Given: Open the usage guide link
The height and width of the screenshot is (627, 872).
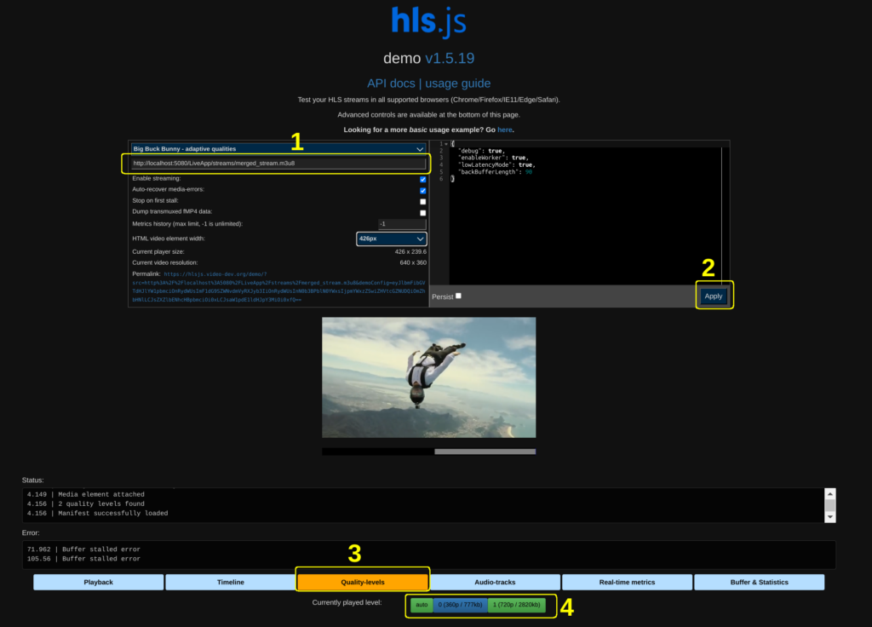Looking at the screenshot, I should click(x=457, y=83).
